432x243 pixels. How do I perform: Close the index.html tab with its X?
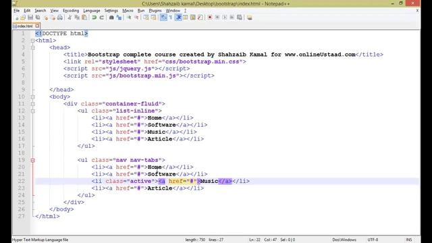[x=38, y=26]
